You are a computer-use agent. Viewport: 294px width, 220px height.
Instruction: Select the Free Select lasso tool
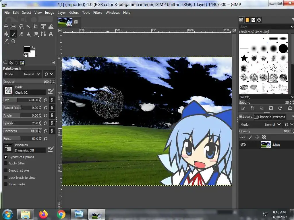tap(21, 26)
